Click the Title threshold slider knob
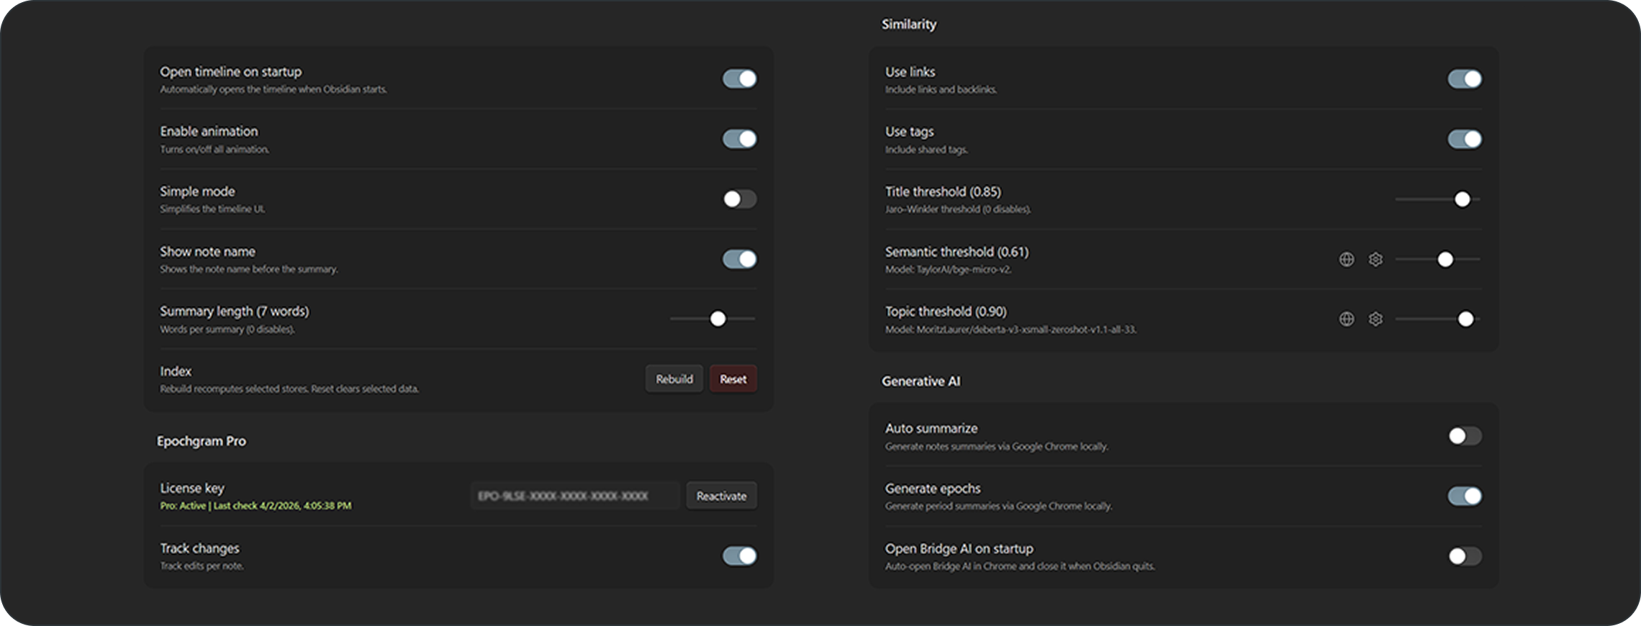Viewport: 1641px width, 626px height. [x=1462, y=199]
